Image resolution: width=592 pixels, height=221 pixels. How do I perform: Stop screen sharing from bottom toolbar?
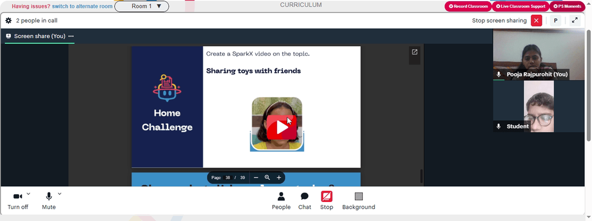[327, 201]
